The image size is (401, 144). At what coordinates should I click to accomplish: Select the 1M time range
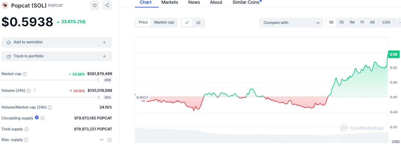[x=352, y=23]
